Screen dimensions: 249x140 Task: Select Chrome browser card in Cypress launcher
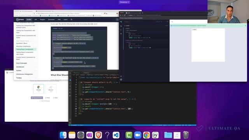tap(39, 89)
